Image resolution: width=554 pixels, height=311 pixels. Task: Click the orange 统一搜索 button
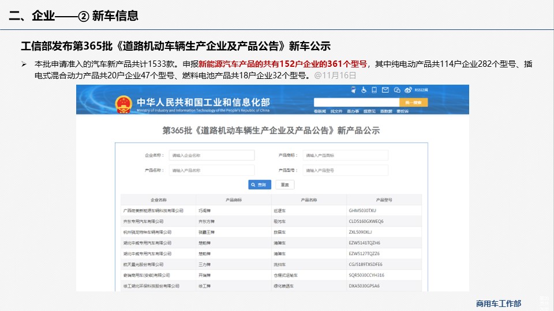pos(413,103)
